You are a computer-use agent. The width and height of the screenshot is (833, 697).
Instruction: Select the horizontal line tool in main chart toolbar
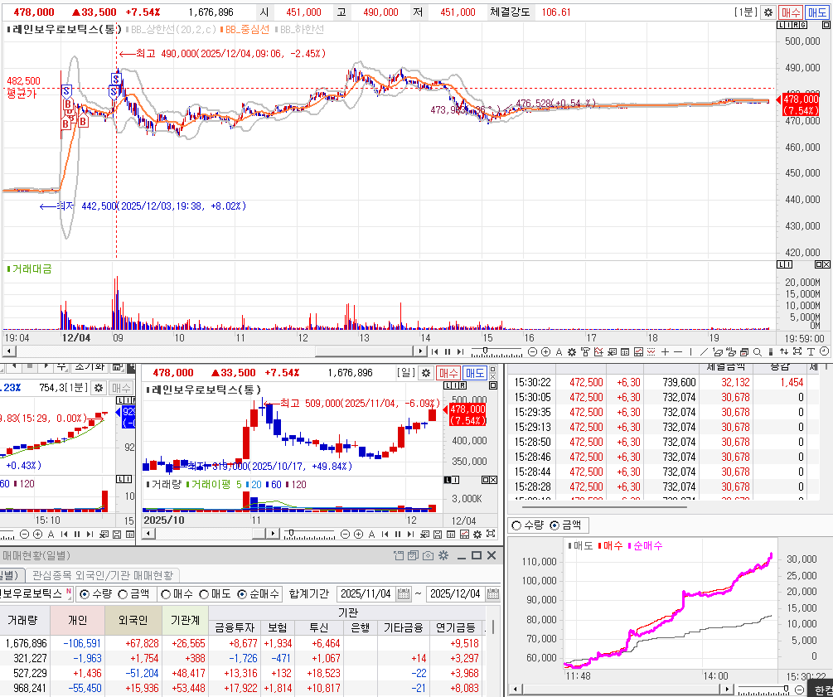678,351
